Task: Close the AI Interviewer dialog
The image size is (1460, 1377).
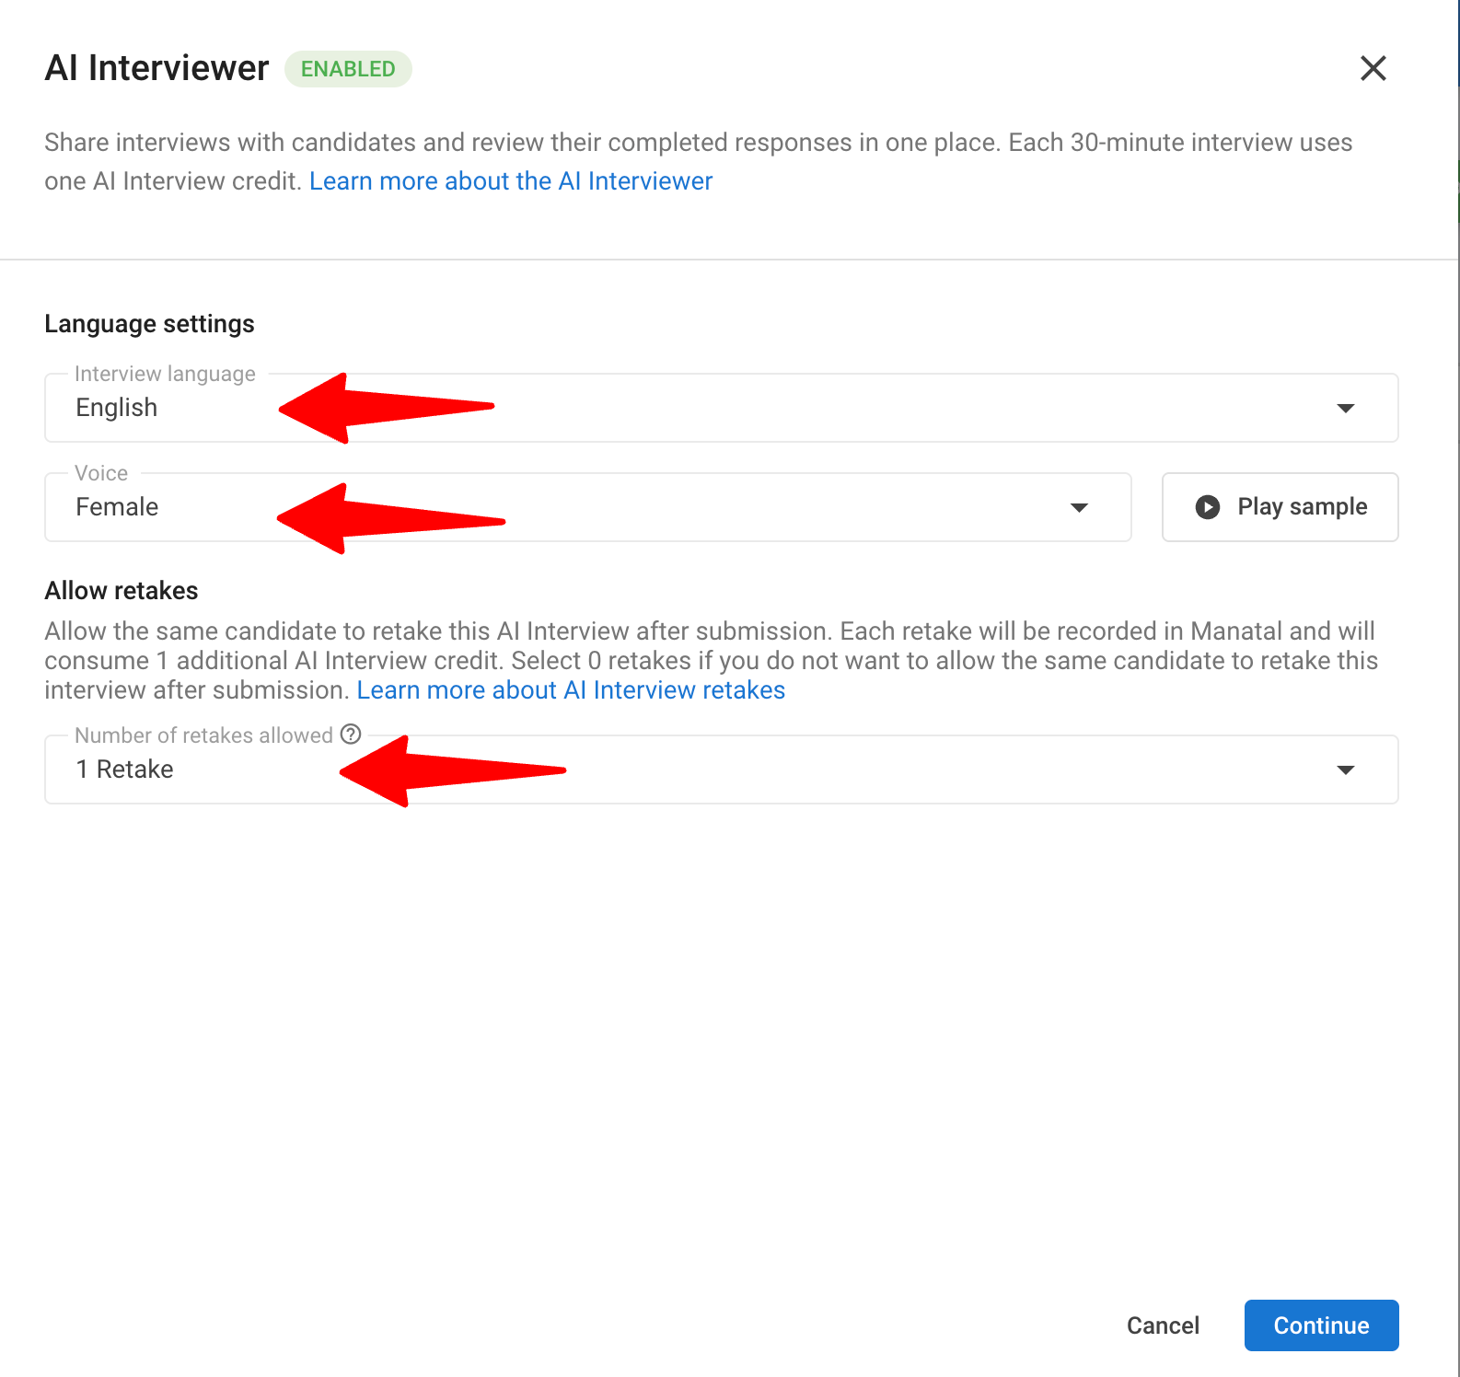Action: click(x=1373, y=68)
